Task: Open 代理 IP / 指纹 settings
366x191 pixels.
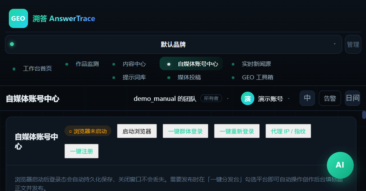Action: tap(288, 131)
